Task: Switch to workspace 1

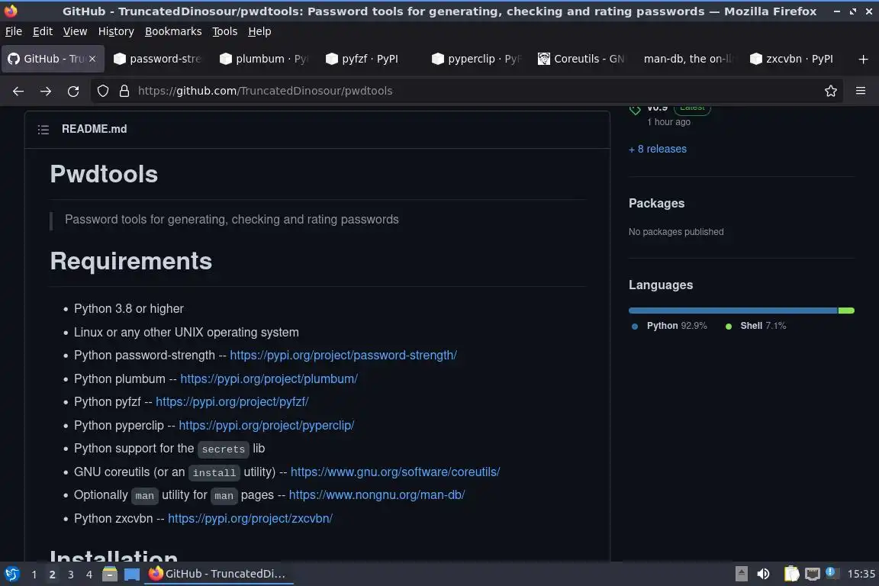Action: click(x=34, y=575)
